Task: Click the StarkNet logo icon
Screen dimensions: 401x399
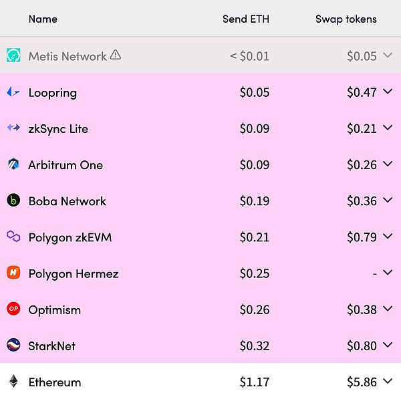Action: 13,346
